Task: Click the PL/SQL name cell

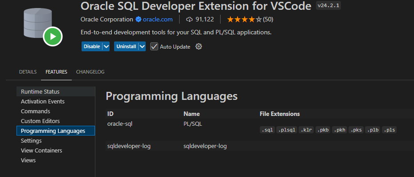Action: coord(193,123)
